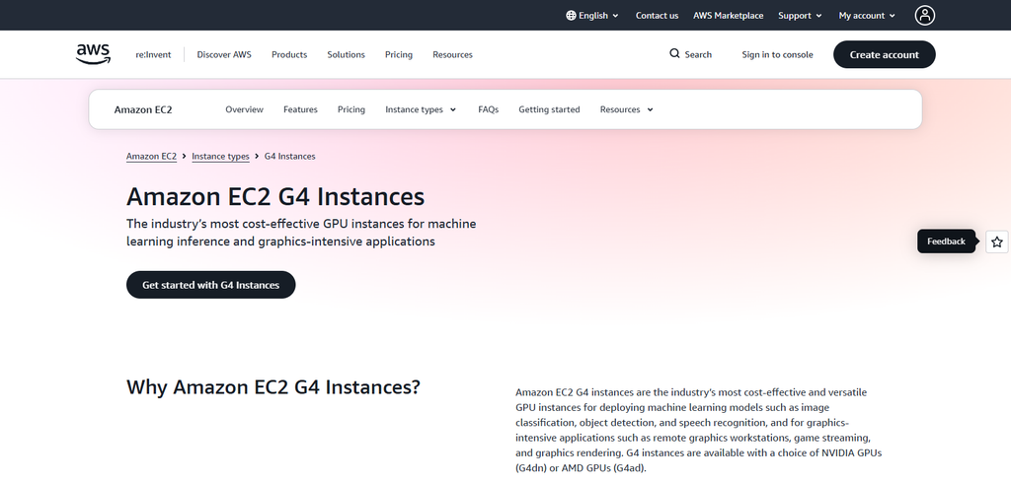Open the Products menu
1011x483 pixels.
tap(289, 55)
